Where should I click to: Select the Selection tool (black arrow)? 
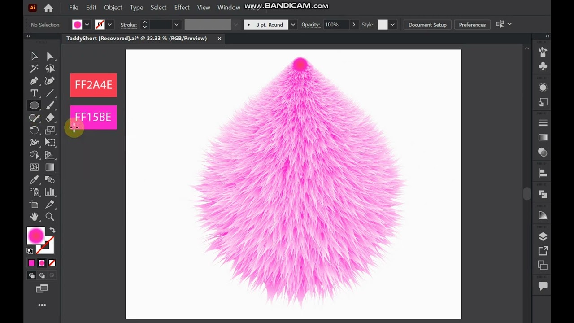(34, 56)
